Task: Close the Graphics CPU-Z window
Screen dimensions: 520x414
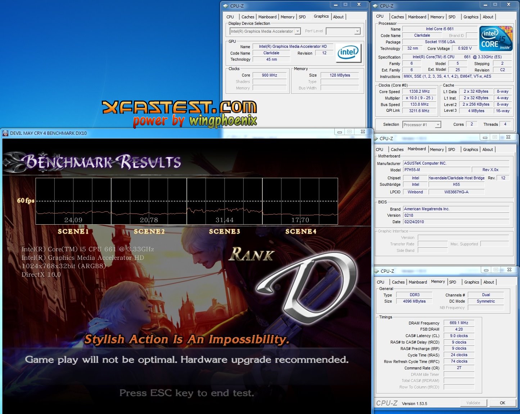Action: pos(359,5)
